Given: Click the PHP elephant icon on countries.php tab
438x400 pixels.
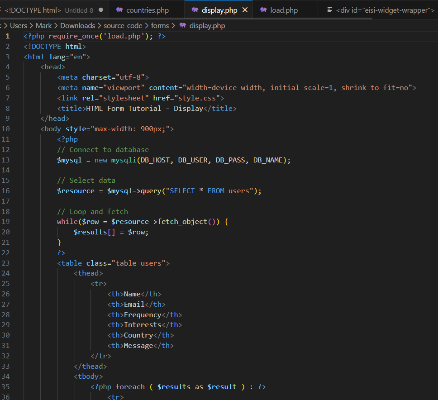Looking at the screenshot, I should 119,10.
